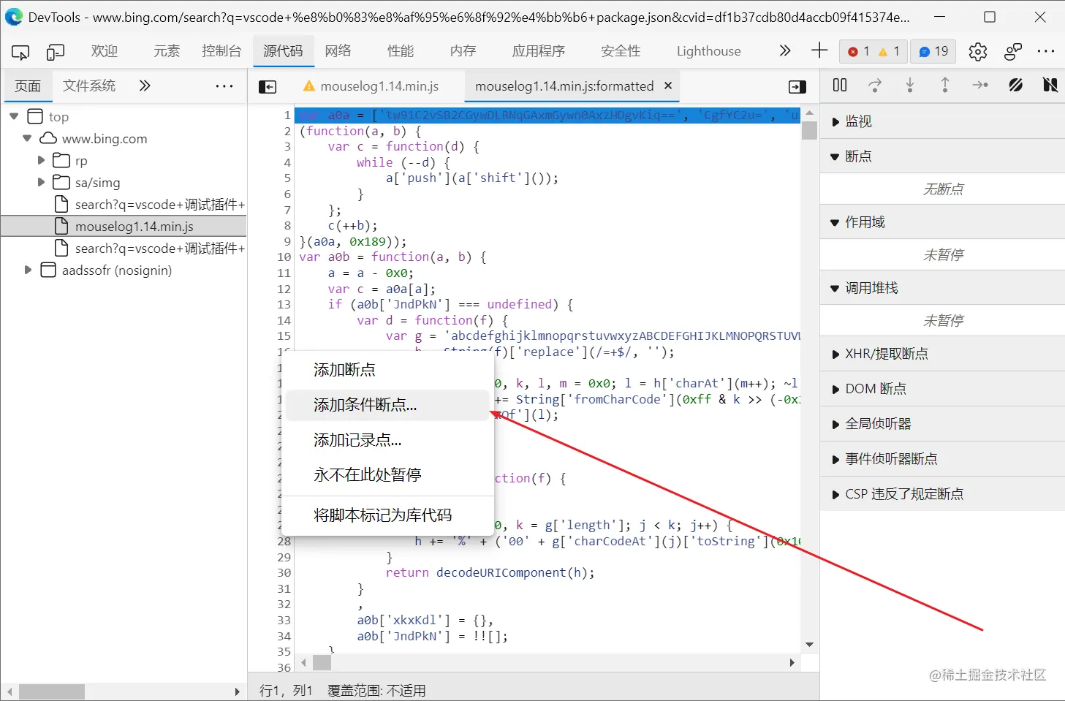The image size is (1065, 701).
Task: Open the 性能 tab
Action: point(401,51)
